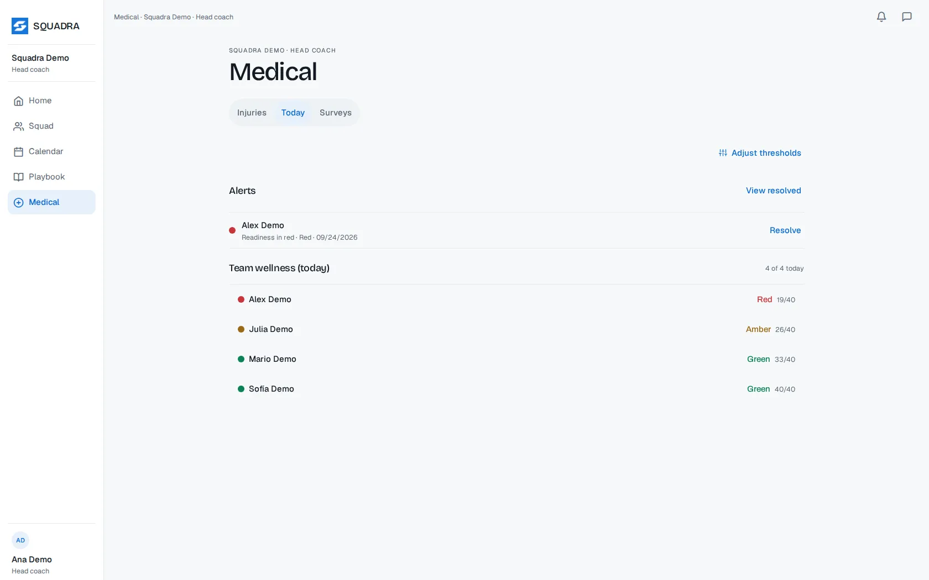Image resolution: width=929 pixels, height=580 pixels.
Task: Click the Calendar icon in sidebar
Action: (x=18, y=151)
